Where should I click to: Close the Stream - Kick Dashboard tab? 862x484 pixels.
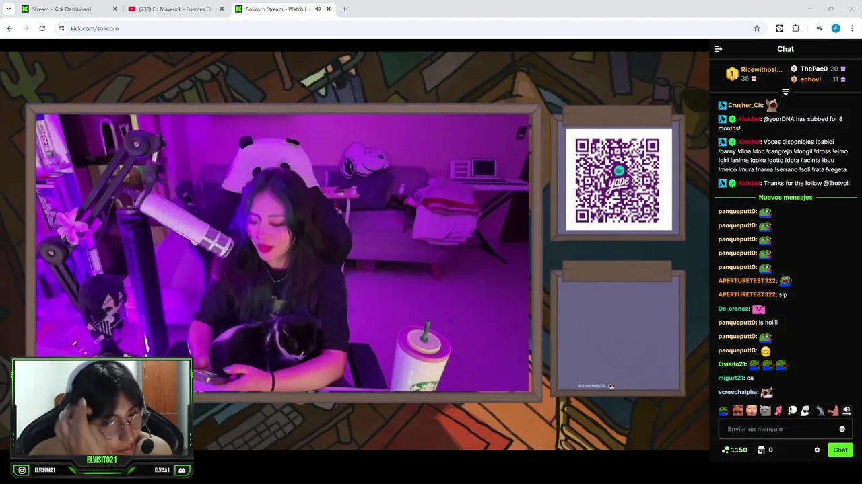(x=114, y=9)
